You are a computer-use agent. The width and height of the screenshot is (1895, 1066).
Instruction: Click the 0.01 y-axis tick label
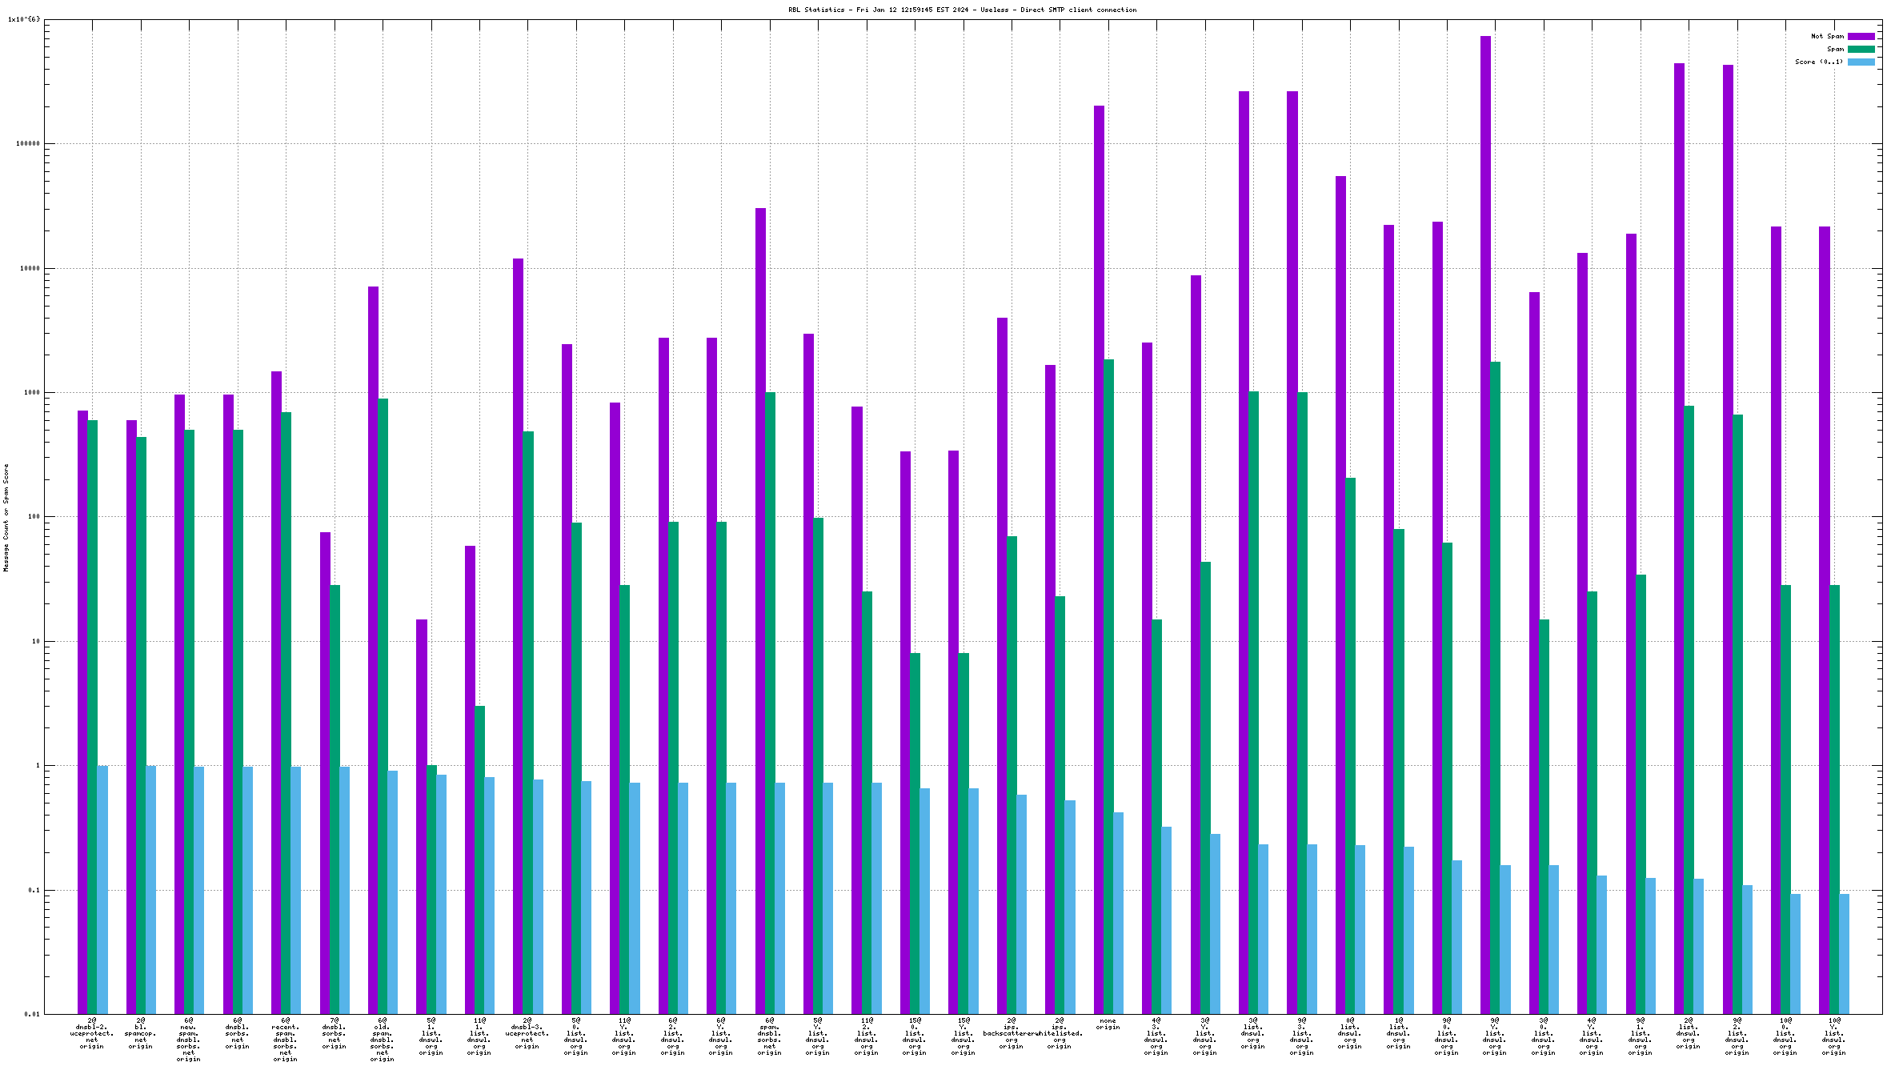pyautogui.click(x=31, y=1014)
